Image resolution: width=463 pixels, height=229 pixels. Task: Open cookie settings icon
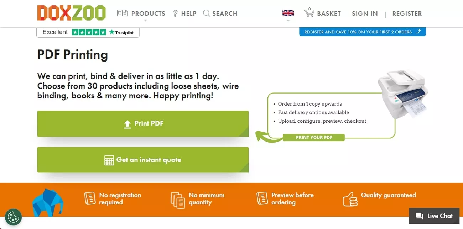14,217
